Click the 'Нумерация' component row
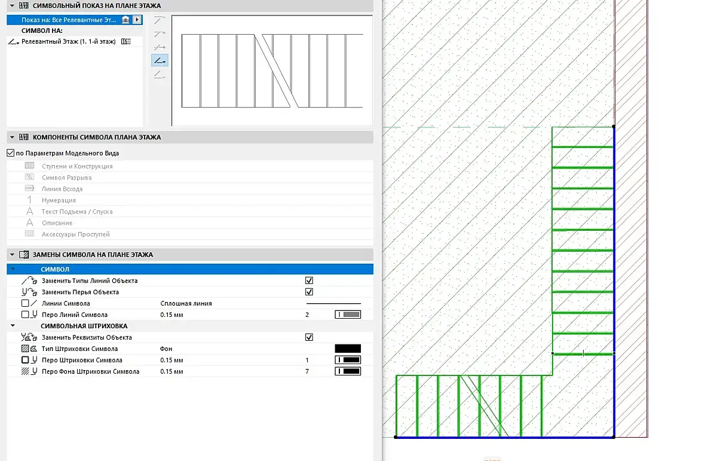 (x=190, y=200)
